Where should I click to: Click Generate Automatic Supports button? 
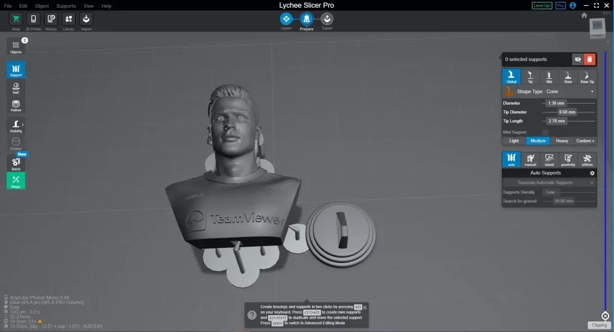click(545, 183)
